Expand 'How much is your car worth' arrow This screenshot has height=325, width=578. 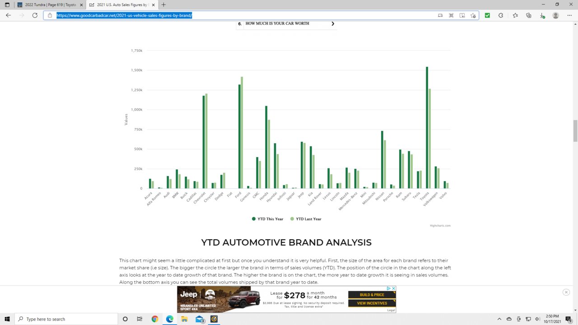333,23
